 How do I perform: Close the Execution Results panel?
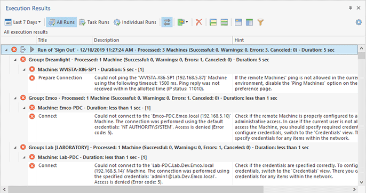(x=359, y=8)
